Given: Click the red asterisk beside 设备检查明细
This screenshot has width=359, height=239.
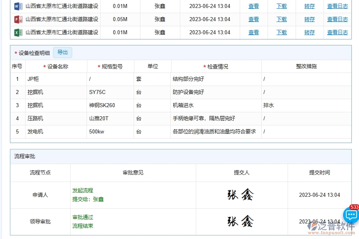Looking at the screenshot, I should 15,52.
